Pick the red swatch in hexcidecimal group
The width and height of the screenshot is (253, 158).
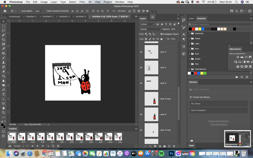[195, 73]
